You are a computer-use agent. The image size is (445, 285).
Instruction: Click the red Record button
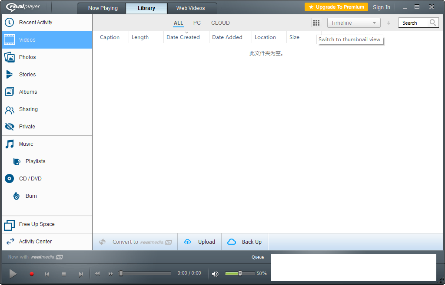pos(32,274)
